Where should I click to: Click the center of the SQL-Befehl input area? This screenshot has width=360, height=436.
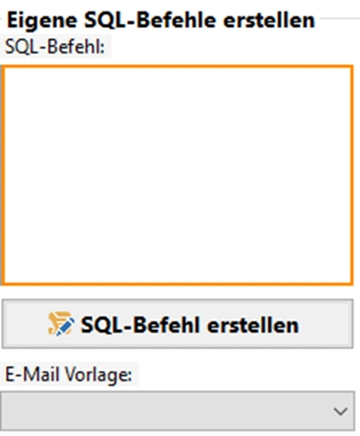pos(178,175)
